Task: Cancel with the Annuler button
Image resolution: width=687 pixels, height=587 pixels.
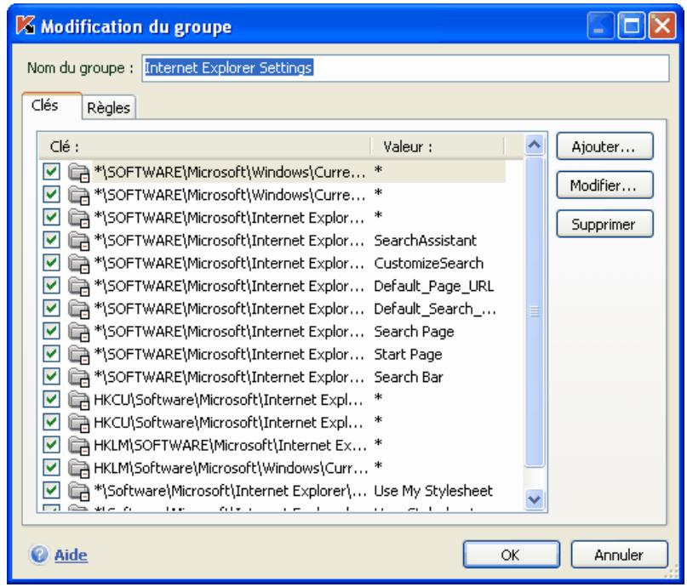Action: [619, 555]
